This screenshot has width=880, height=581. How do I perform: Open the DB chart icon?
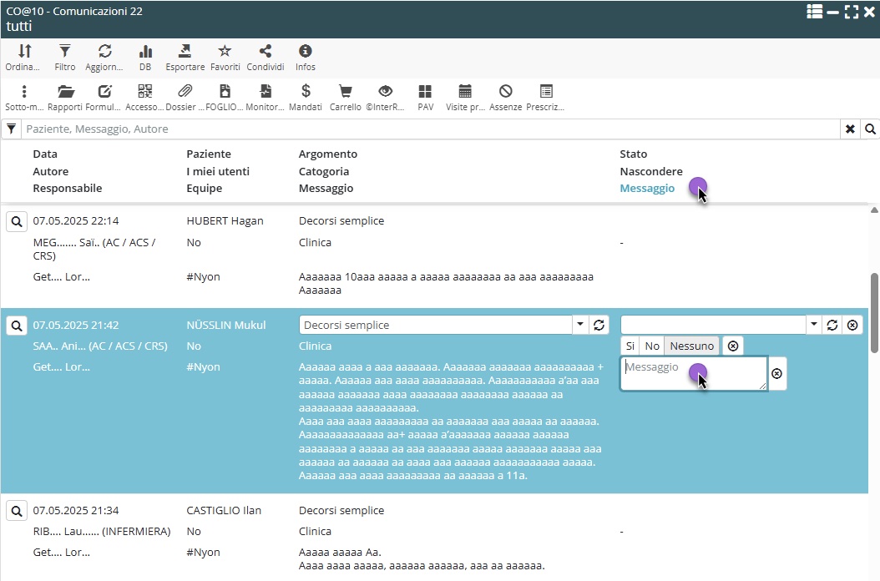click(x=145, y=52)
